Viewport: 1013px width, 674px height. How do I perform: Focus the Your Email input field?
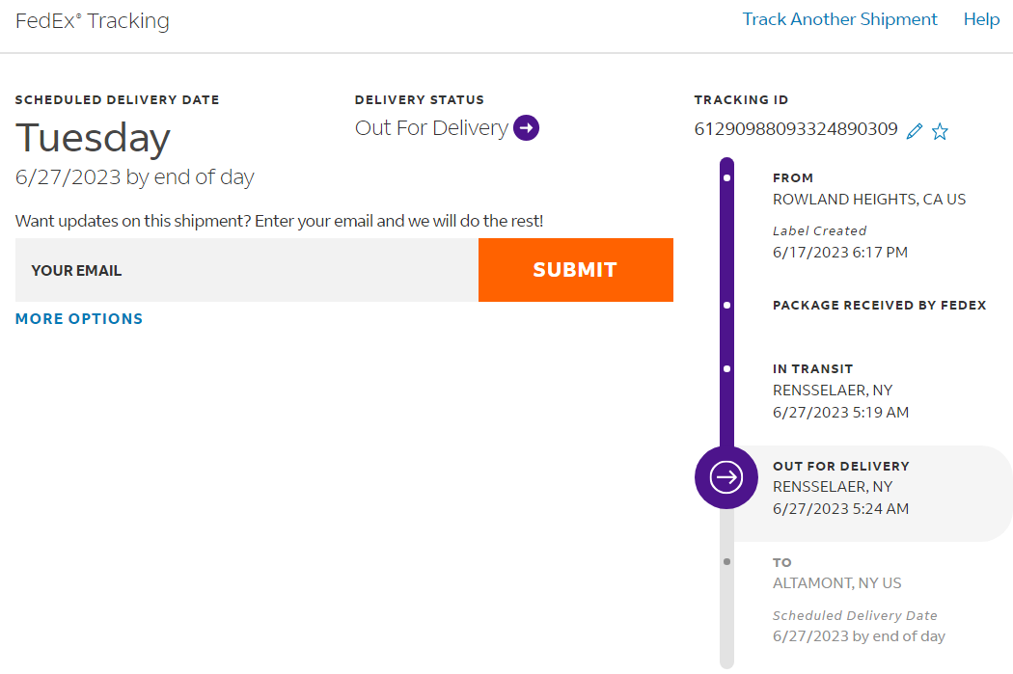click(247, 270)
